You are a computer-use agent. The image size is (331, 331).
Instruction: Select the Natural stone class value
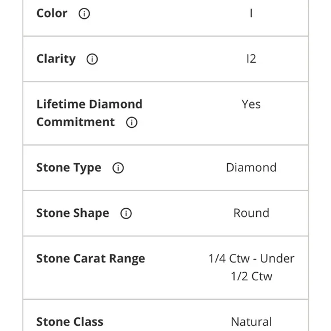(x=251, y=322)
